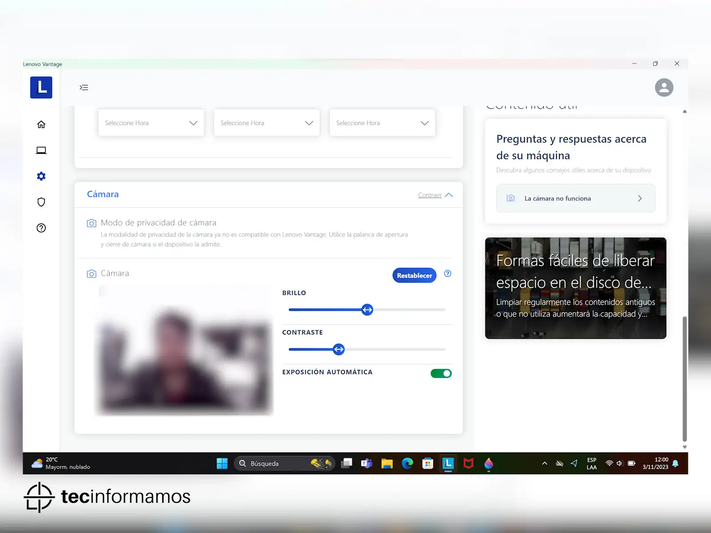The image size is (711, 533).
Task: Collapse the Cámara section with Contraer
Action: pyautogui.click(x=435, y=195)
